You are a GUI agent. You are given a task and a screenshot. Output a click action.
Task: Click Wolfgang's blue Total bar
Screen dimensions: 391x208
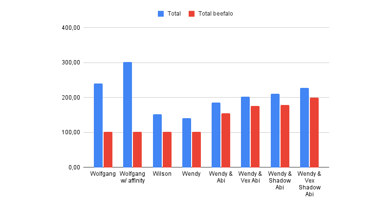point(98,125)
